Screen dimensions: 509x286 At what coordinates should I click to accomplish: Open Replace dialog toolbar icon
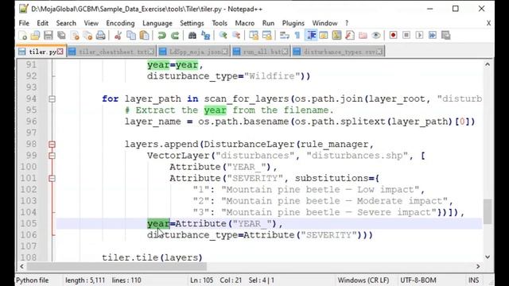point(205,35)
